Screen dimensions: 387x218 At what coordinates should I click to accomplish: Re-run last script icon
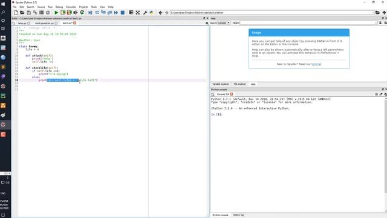[82, 13]
